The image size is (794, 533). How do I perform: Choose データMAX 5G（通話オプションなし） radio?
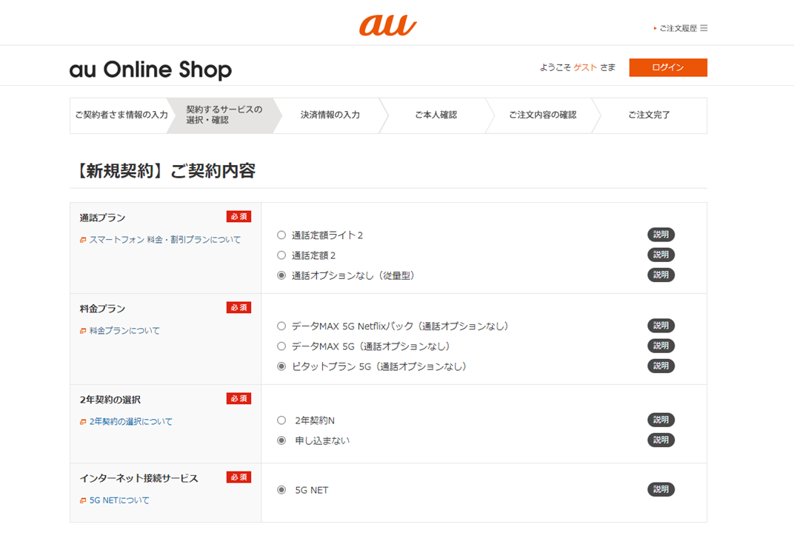click(281, 346)
